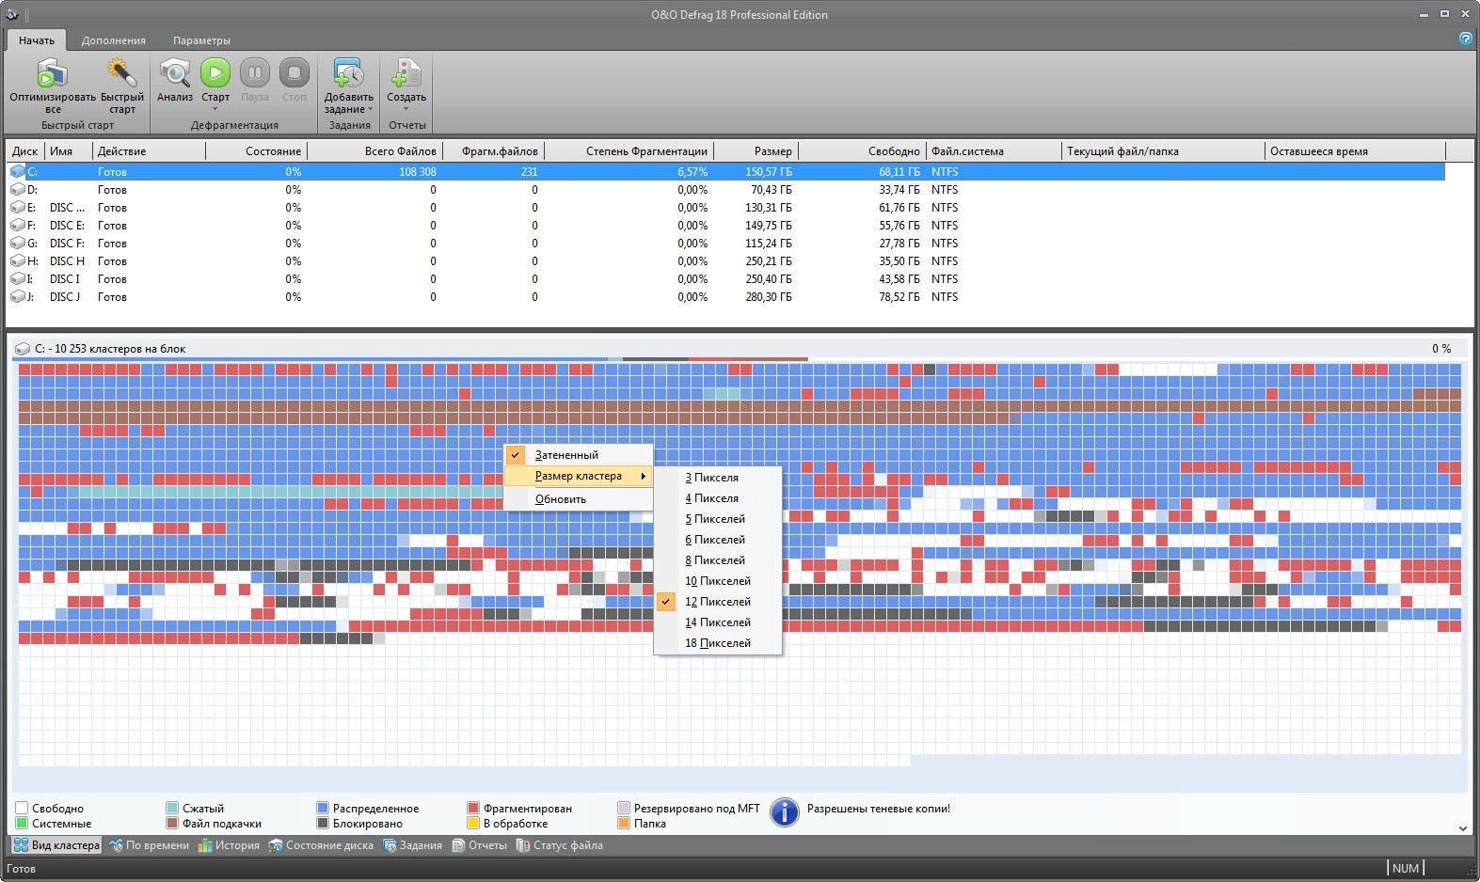The image size is (1480, 882).
Task: Open help via question mark icon
Action: [x=1466, y=39]
